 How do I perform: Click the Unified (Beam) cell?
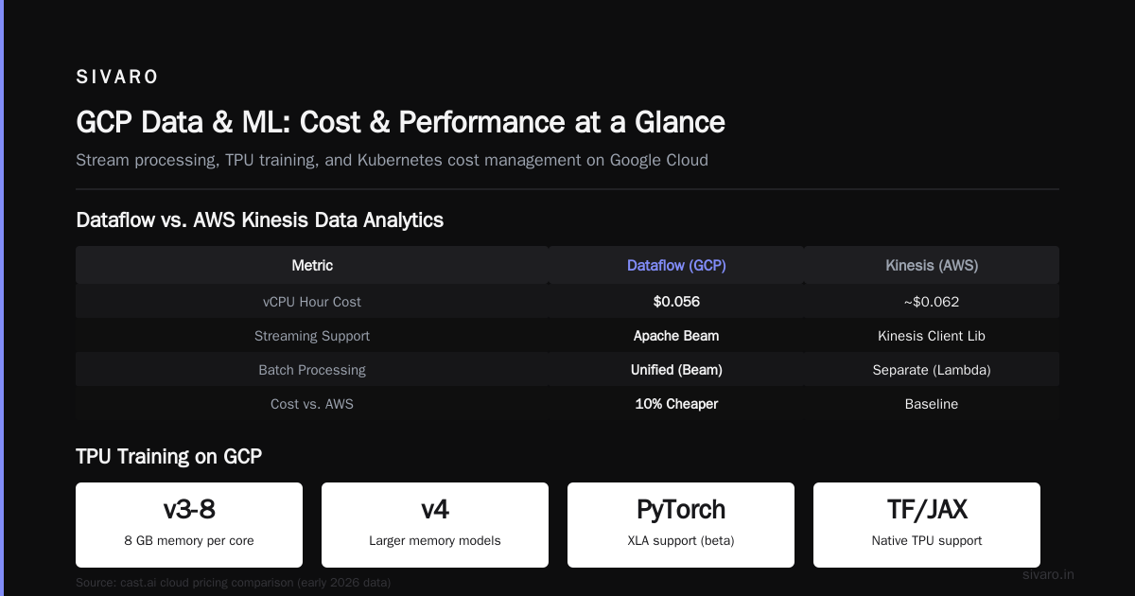676,370
